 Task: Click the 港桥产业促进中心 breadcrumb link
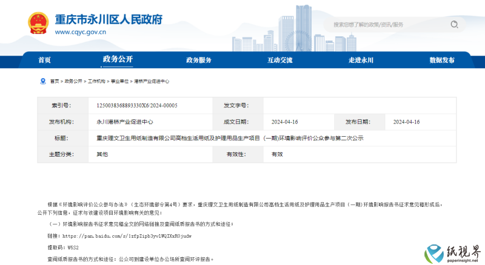152,81
